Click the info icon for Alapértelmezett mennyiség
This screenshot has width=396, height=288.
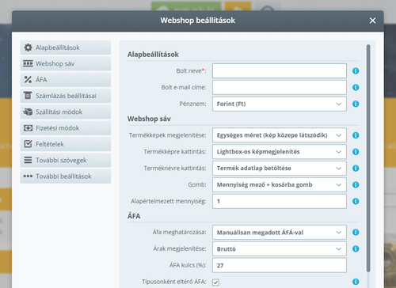click(x=356, y=201)
